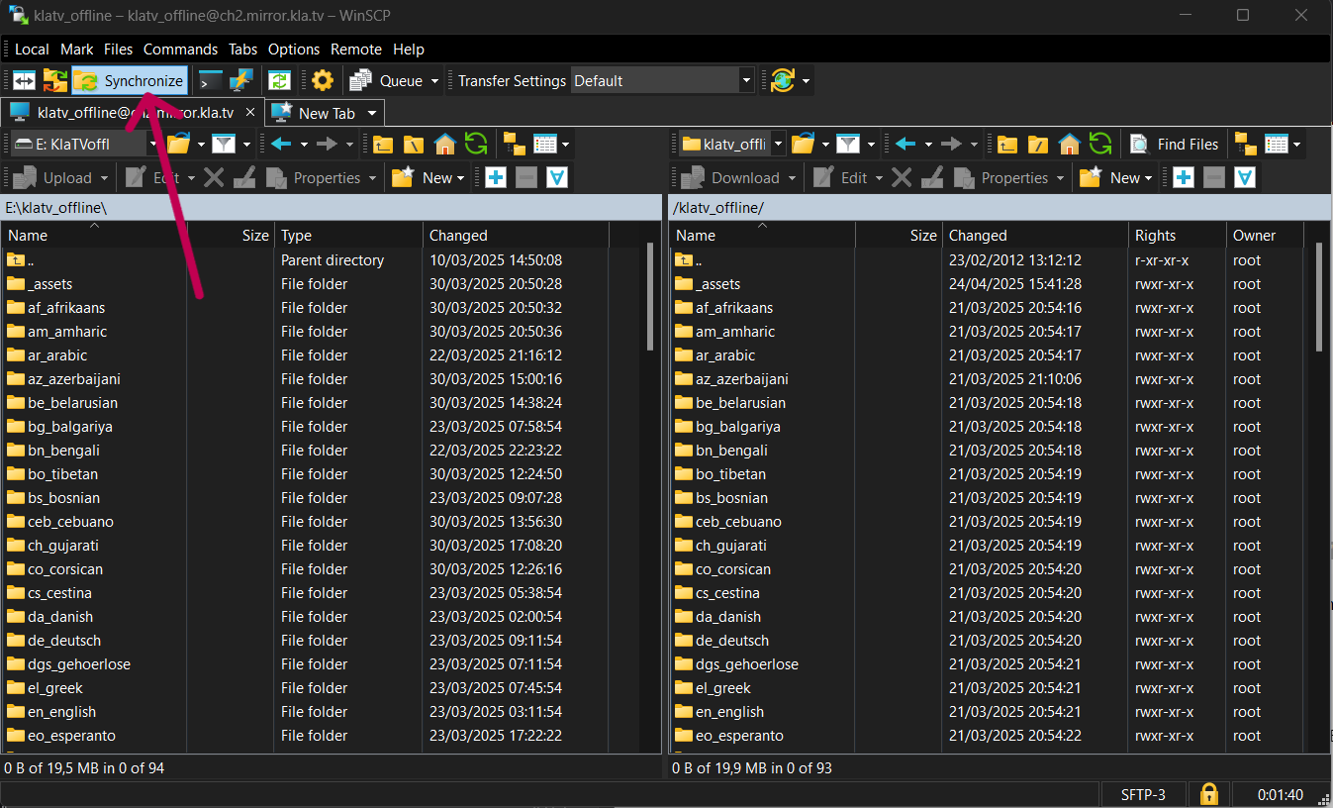Toggle the remote panel directory tree icon

point(1245,145)
